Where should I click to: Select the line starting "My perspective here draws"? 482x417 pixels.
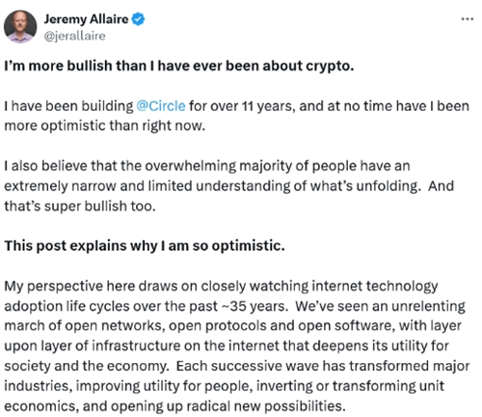pyautogui.click(x=221, y=286)
